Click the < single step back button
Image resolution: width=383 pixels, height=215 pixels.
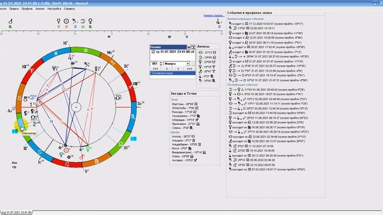tap(167, 69)
